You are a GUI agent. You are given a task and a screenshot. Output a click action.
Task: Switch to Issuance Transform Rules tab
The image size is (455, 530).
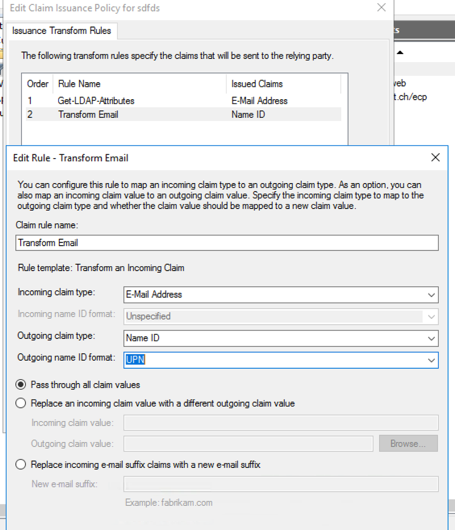(62, 31)
